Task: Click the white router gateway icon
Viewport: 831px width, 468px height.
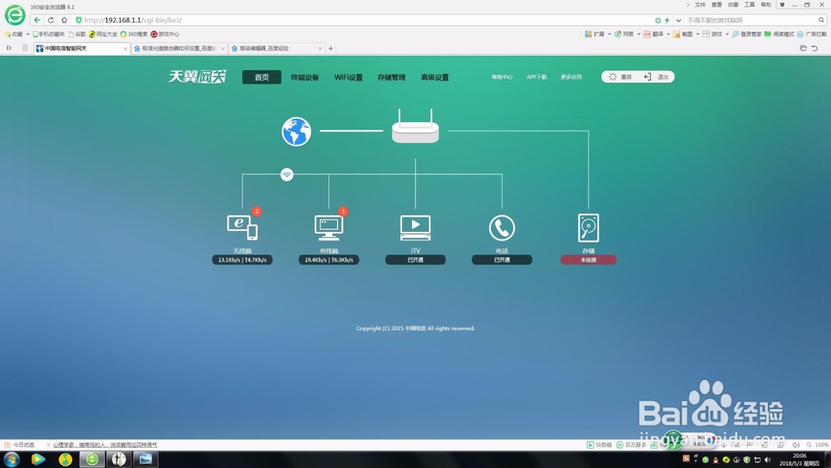Action: point(415,126)
